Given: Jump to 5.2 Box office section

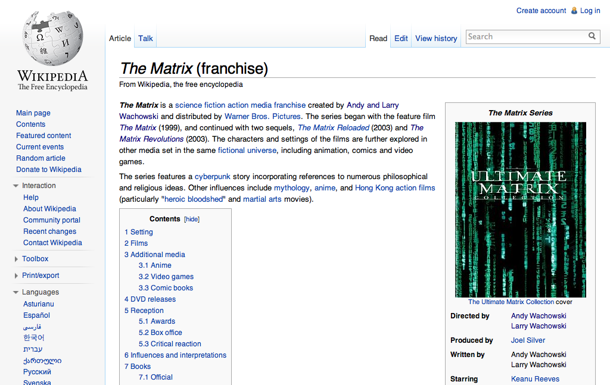Looking at the screenshot, I should tap(160, 333).
